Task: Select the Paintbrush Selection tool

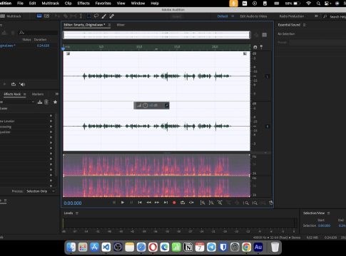Action: 104,16
